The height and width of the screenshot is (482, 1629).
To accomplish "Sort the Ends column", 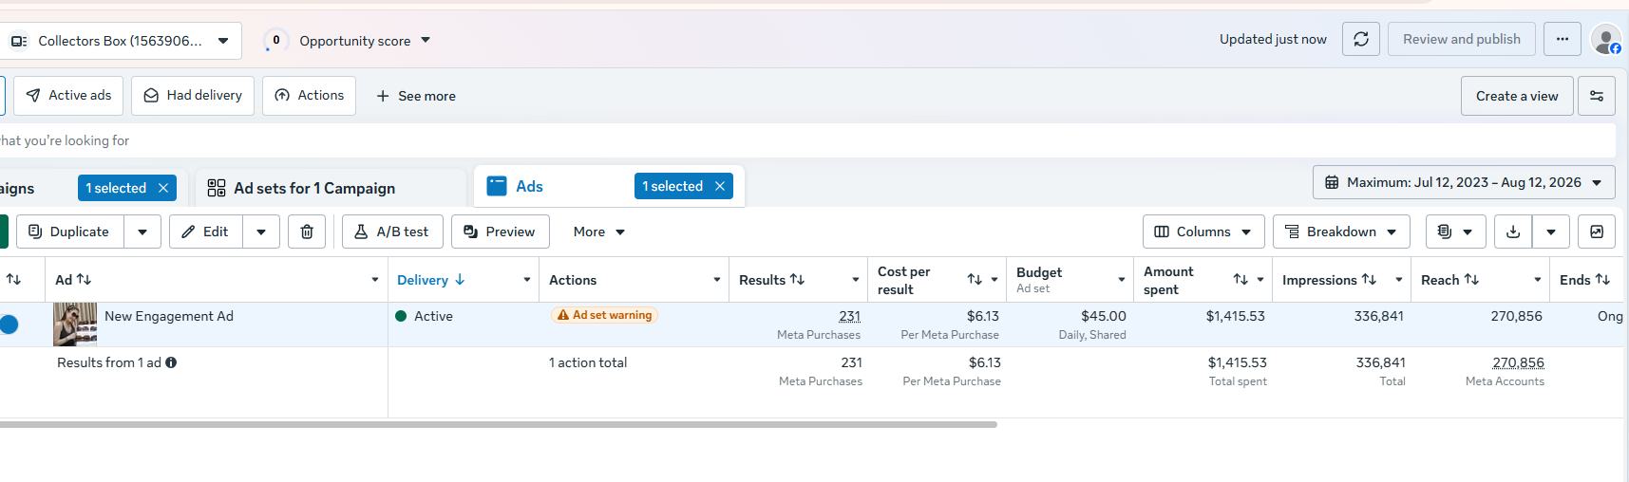I will (1602, 279).
